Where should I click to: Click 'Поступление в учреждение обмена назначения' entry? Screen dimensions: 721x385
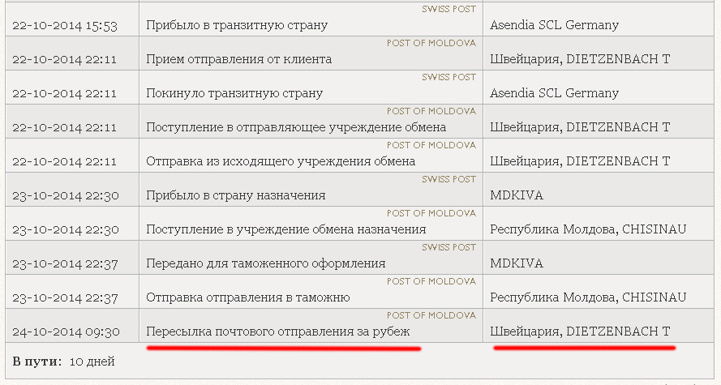286,229
